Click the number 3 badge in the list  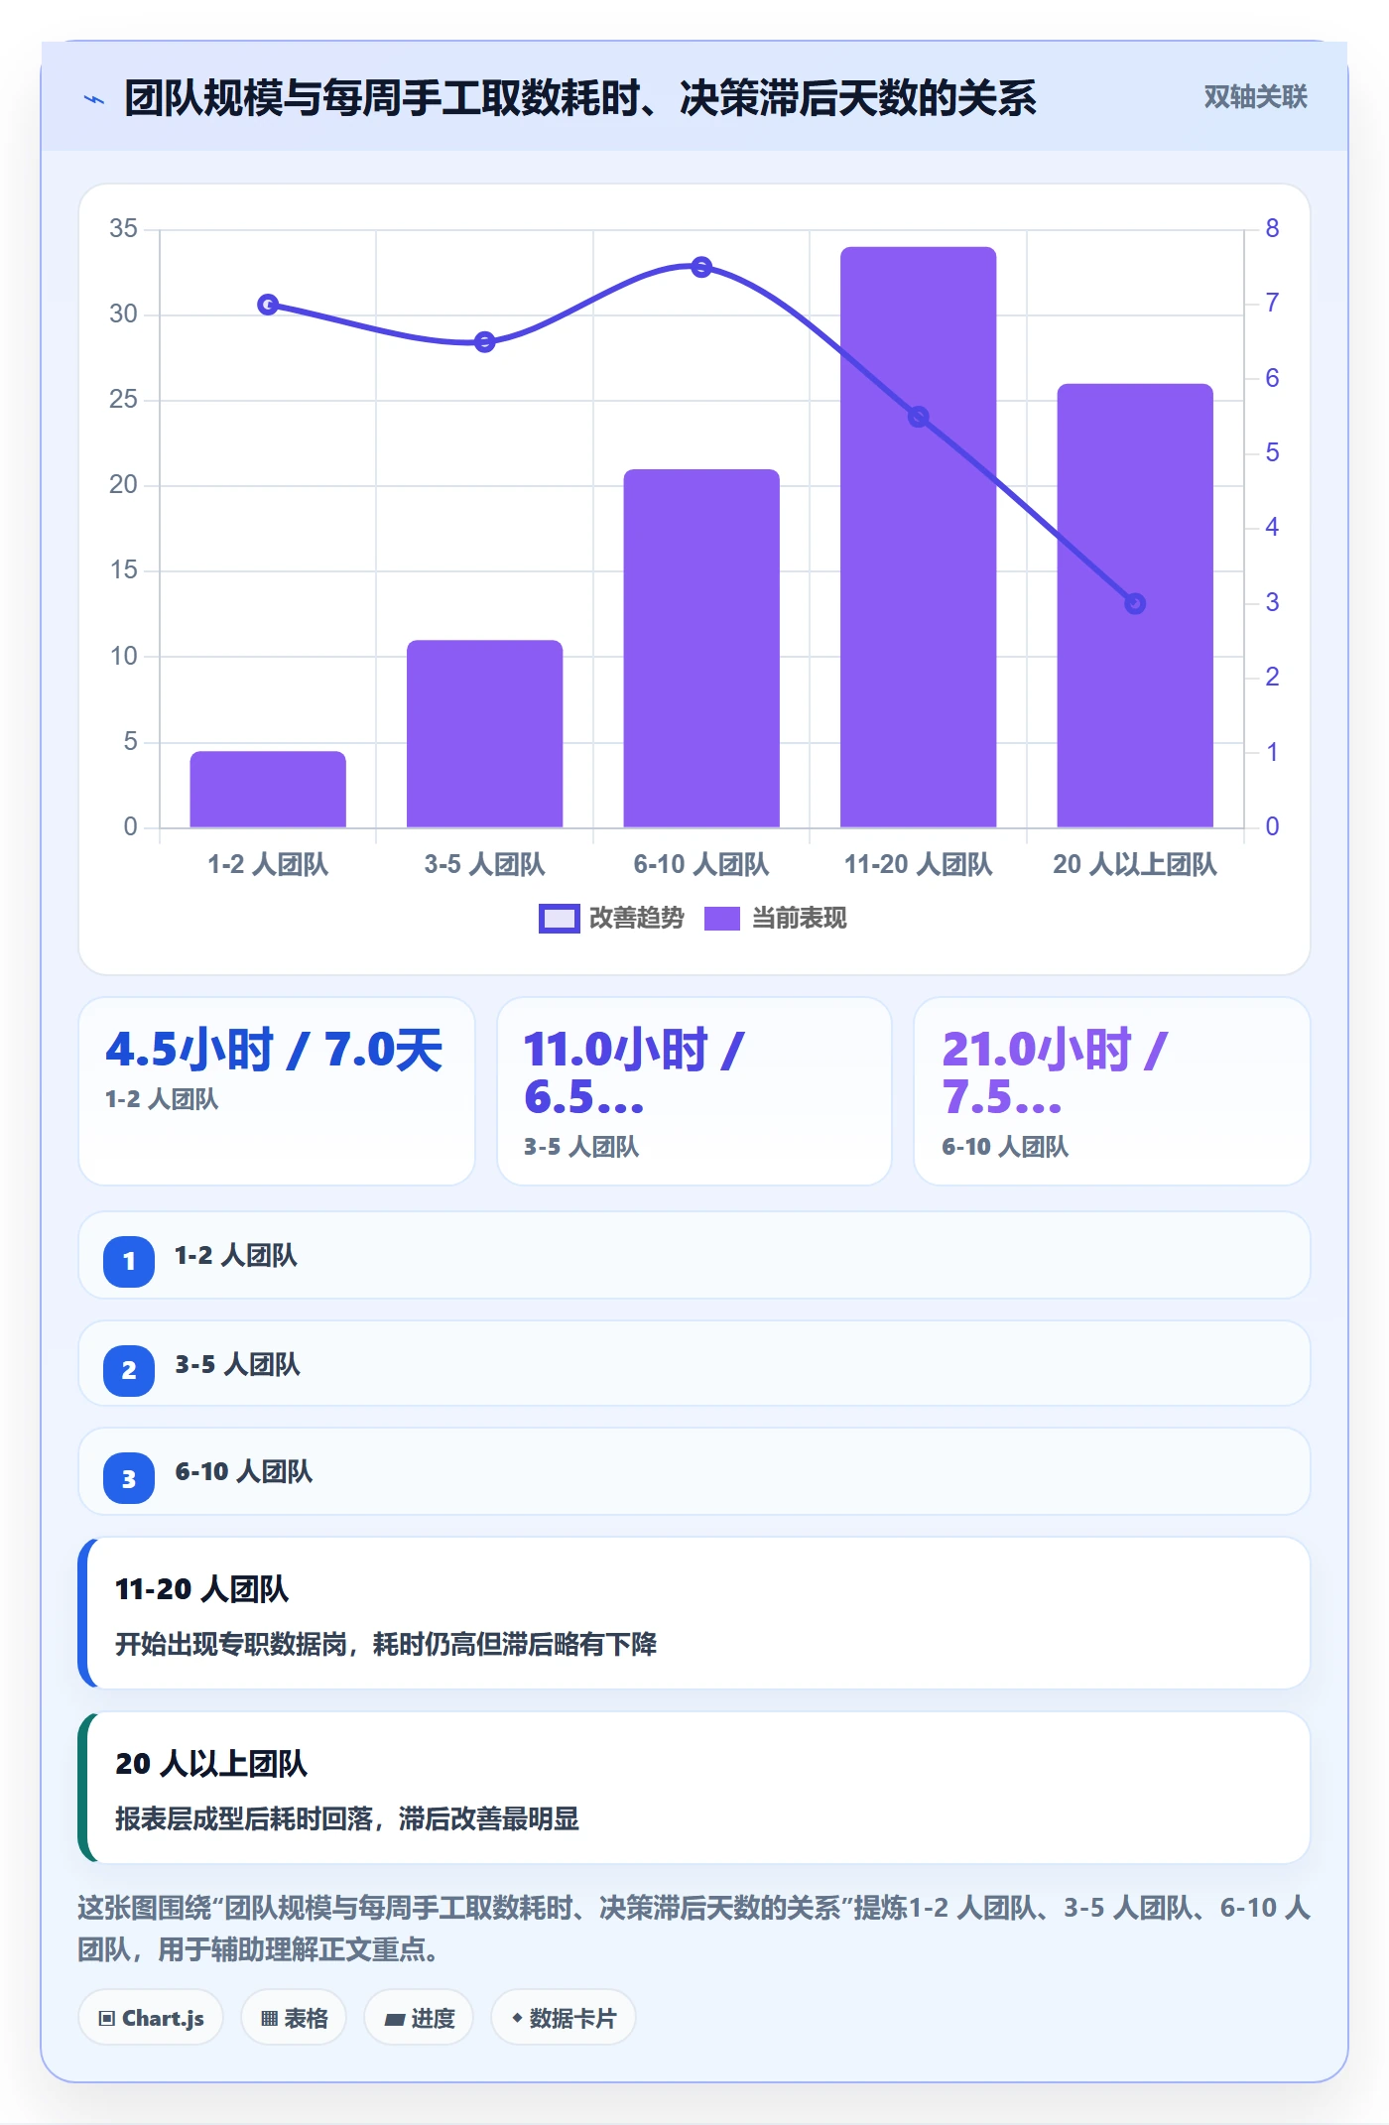click(129, 1478)
